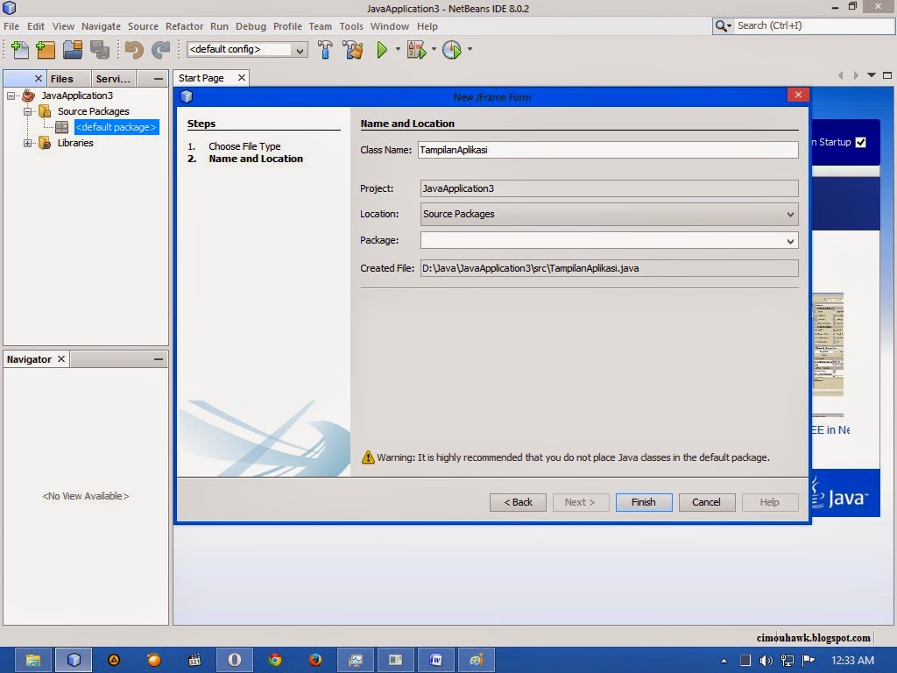Open the default config dropdown
Viewport: 897px width, 673px height.
click(x=300, y=50)
